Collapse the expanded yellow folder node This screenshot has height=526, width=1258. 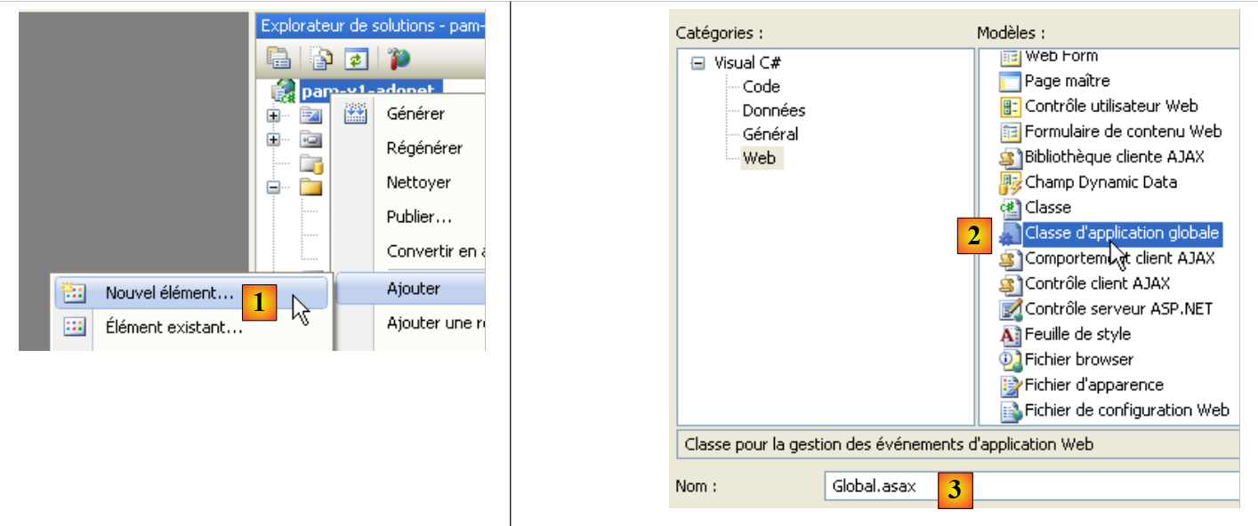click(x=274, y=187)
